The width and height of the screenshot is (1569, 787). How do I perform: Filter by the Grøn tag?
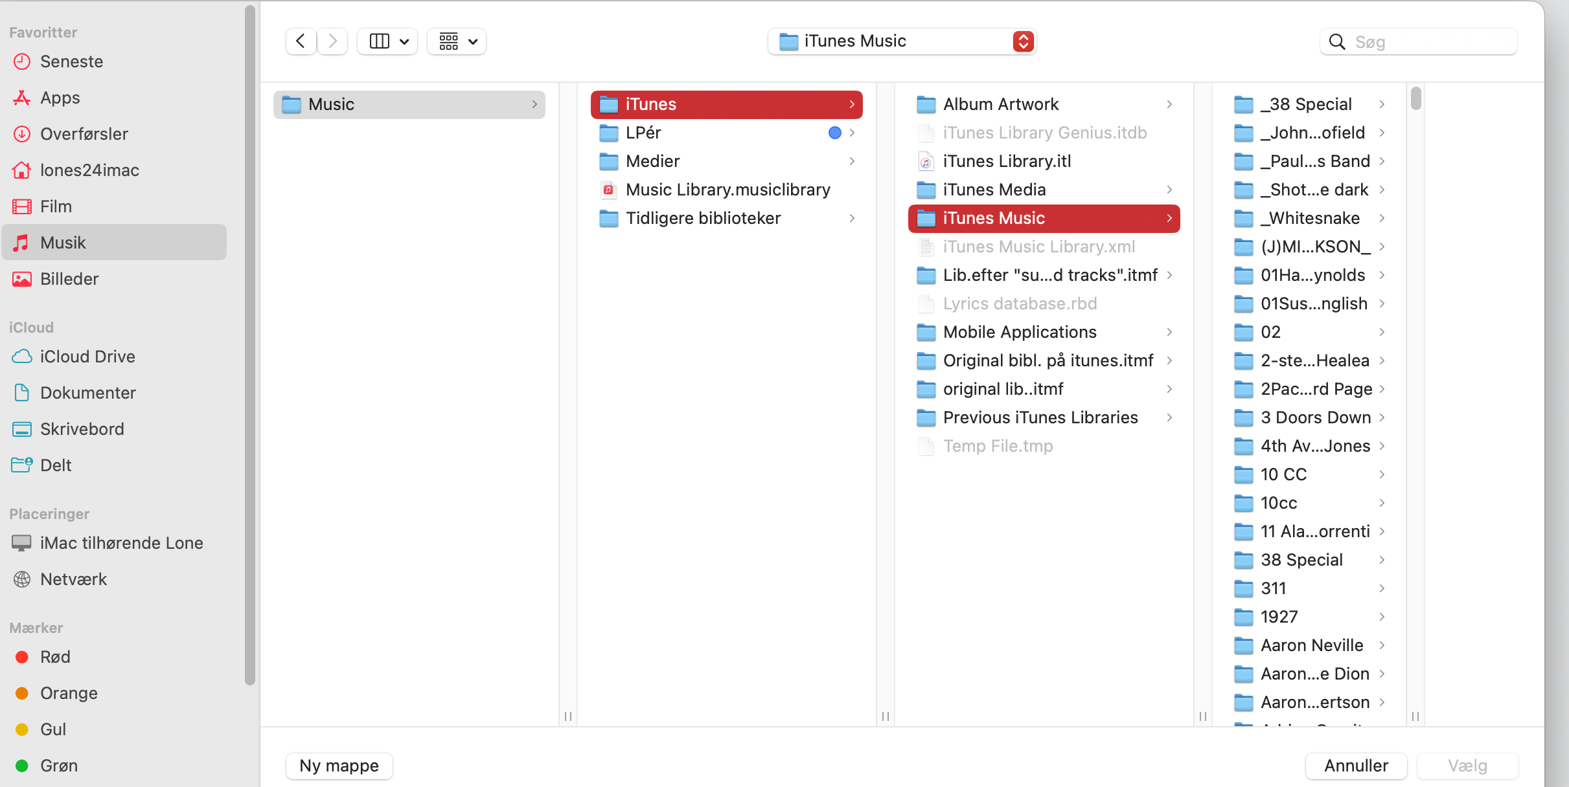114,766
